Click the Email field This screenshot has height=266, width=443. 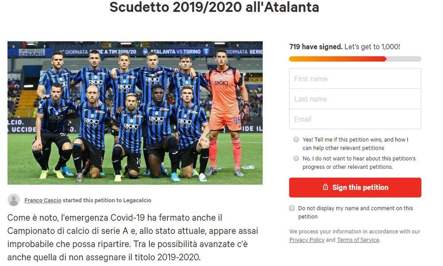(355, 119)
